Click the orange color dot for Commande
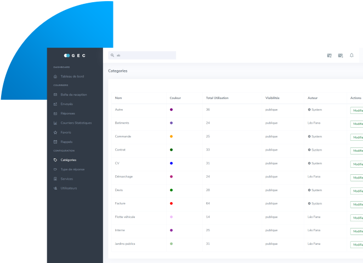The image size is (363, 263). (172, 136)
